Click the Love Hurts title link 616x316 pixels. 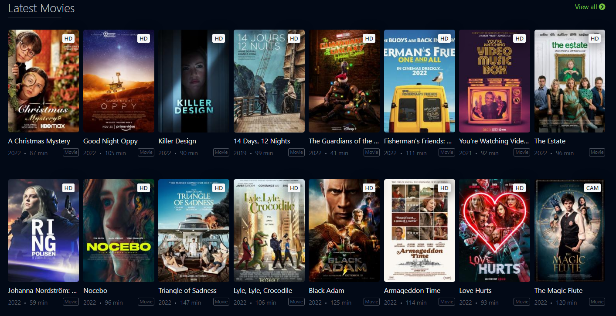click(475, 291)
